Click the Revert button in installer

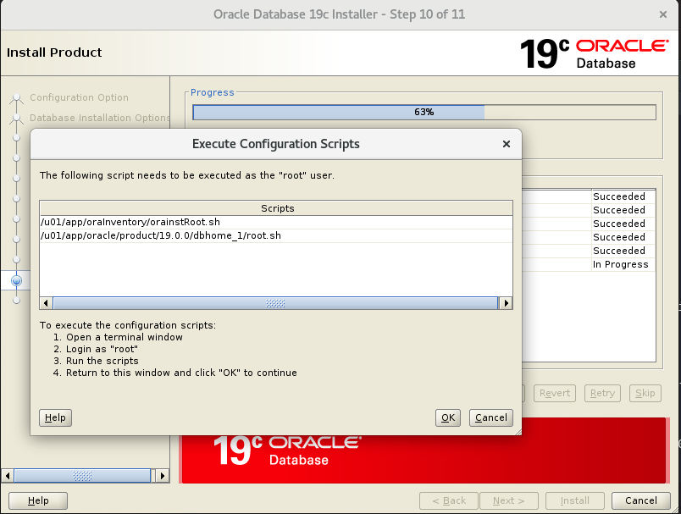coord(555,393)
